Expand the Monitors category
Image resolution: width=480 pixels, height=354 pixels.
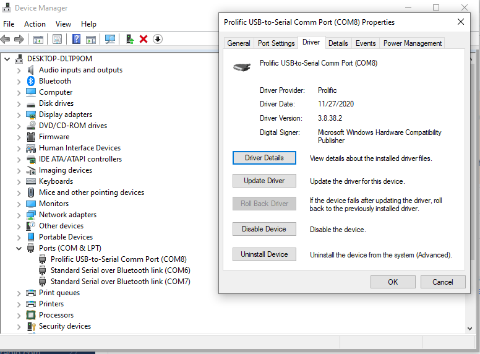[x=19, y=204]
